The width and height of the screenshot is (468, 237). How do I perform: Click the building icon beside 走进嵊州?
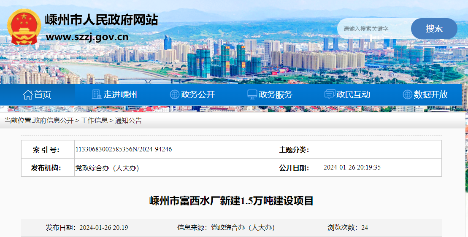(x=97, y=94)
